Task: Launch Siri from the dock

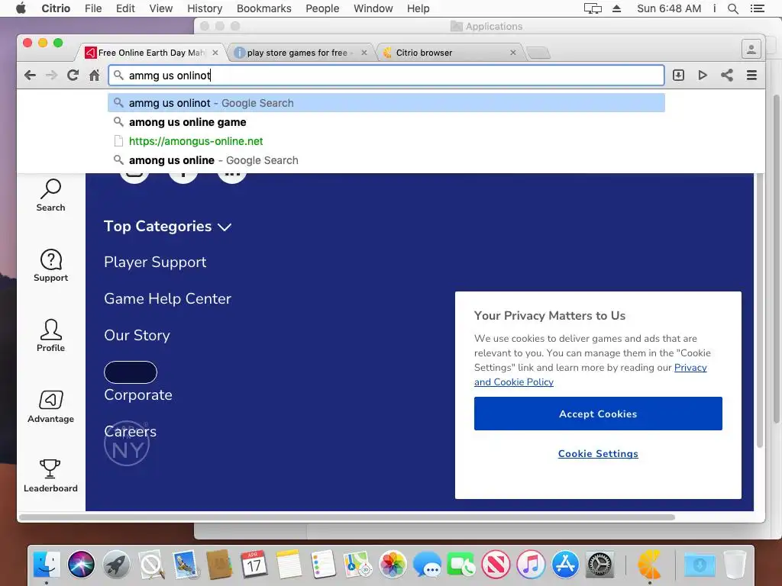Action: pyautogui.click(x=81, y=565)
